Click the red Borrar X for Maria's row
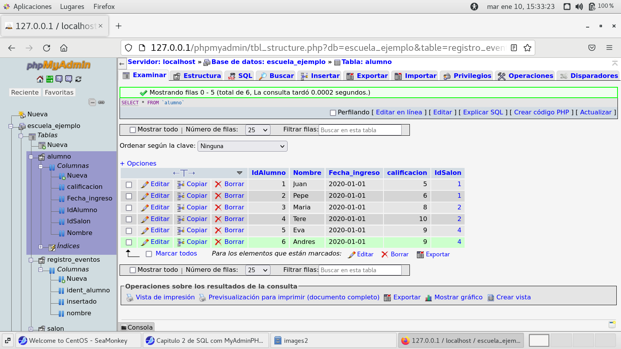Screen dimensions: 621x349 point(218,207)
